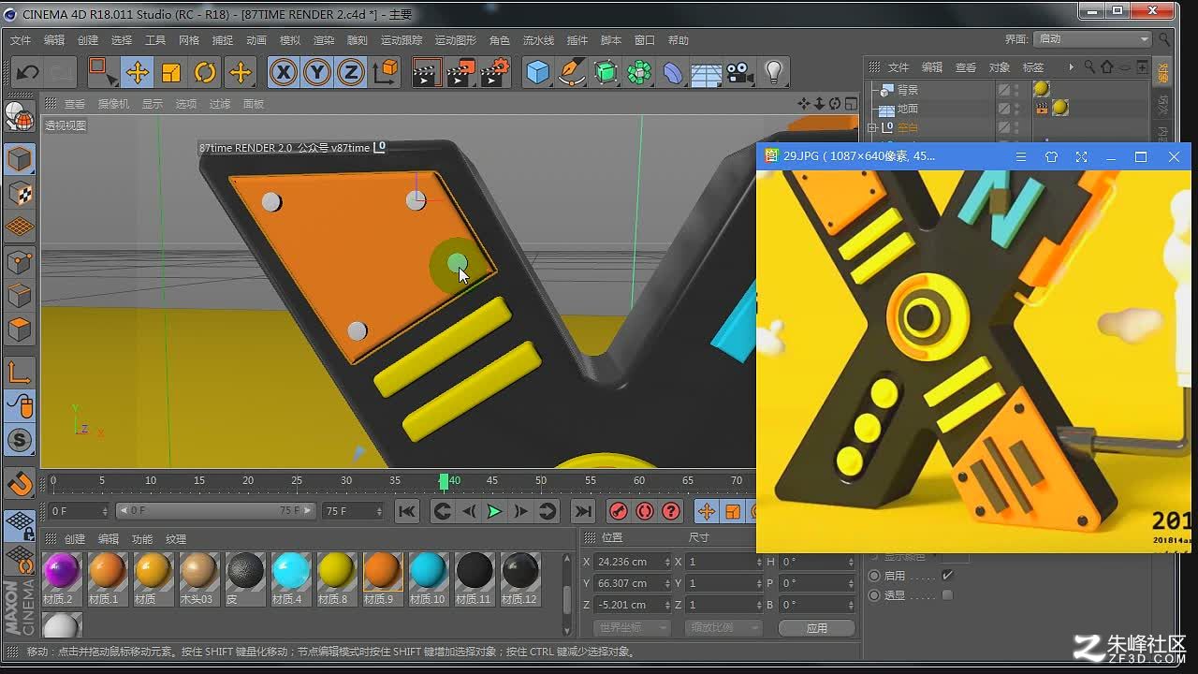Expand Object Manager menu arrow
Viewport: 1198px width, 674px height.
click(x=1072, y=67)
